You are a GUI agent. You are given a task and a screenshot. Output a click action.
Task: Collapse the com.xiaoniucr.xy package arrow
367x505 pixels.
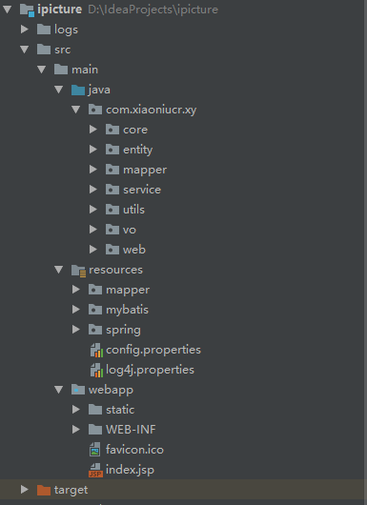(75, 110)
